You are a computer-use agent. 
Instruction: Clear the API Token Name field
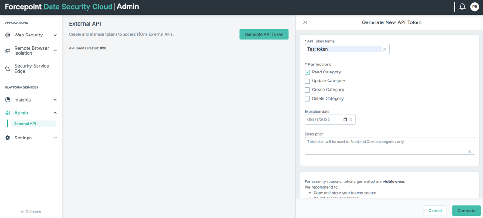385,49
